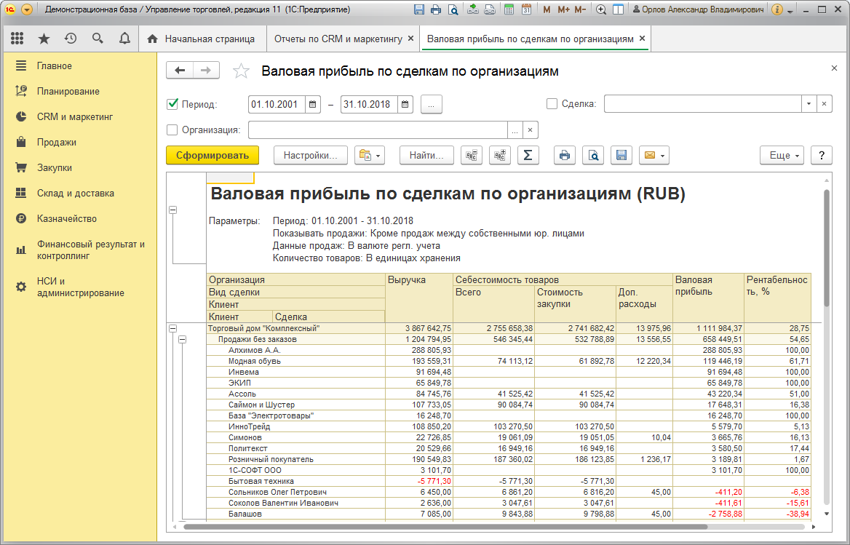Open the Склад и доставка section
The height and width of the screenshot is (545, 850).
pos(76,194)
